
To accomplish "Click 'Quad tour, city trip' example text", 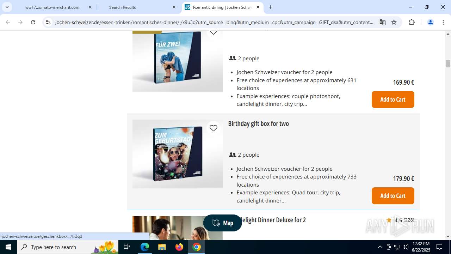I will tap(316, 192).
